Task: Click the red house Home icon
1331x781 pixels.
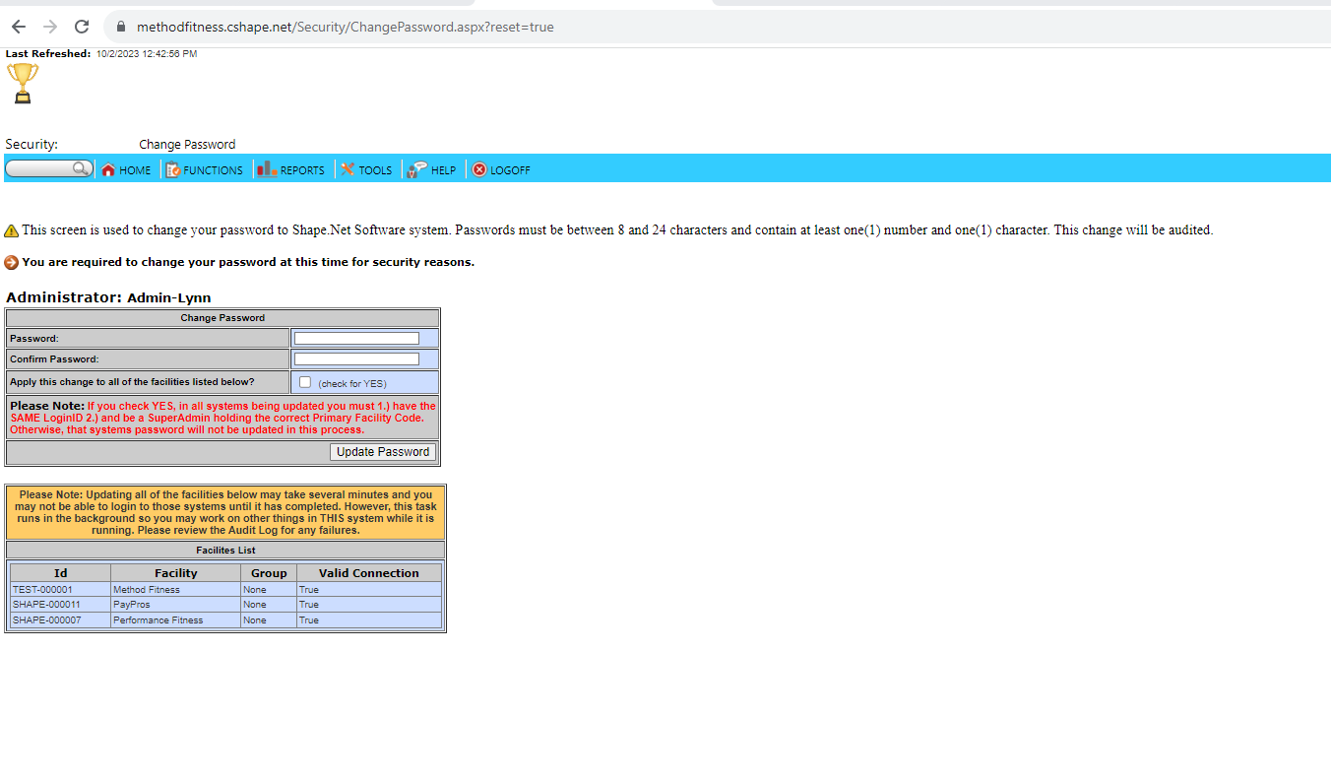Action: tap(108, 170)
